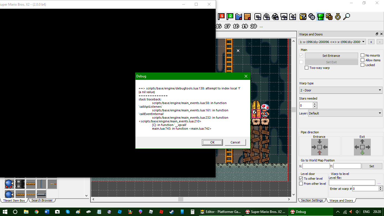The image size is (384, 216).
Task: Uncheck To other level checkbox
Action: click(301, 179)
